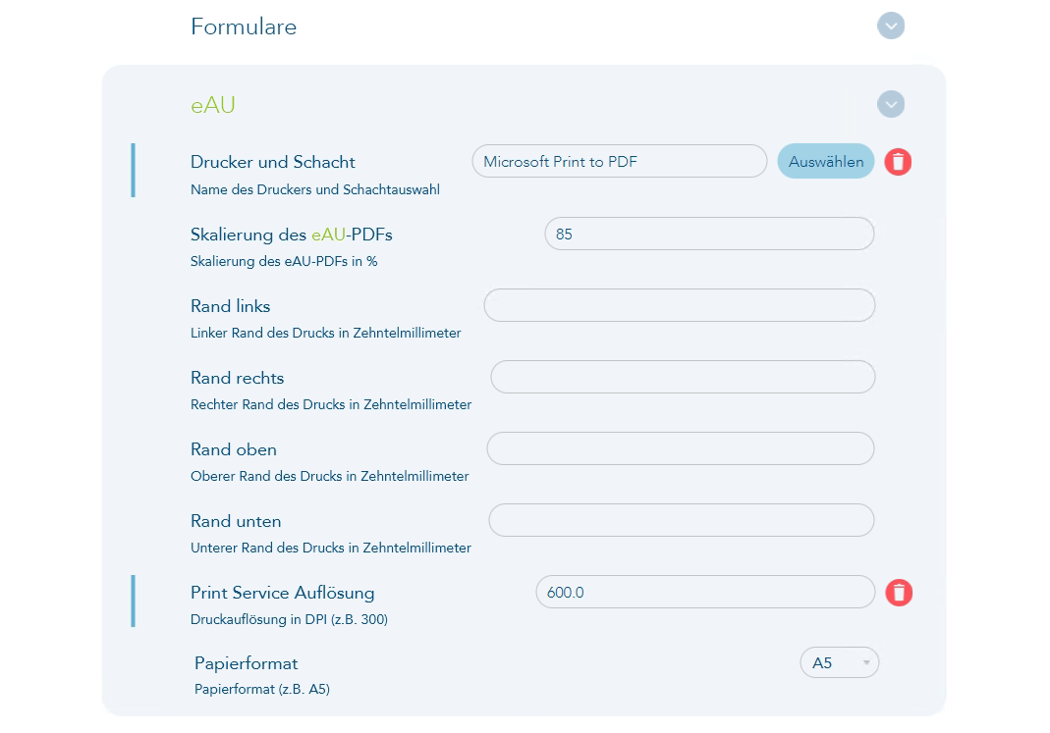Click the Papierformat label
Screen dimensions: 1050x733
point(246,663)
